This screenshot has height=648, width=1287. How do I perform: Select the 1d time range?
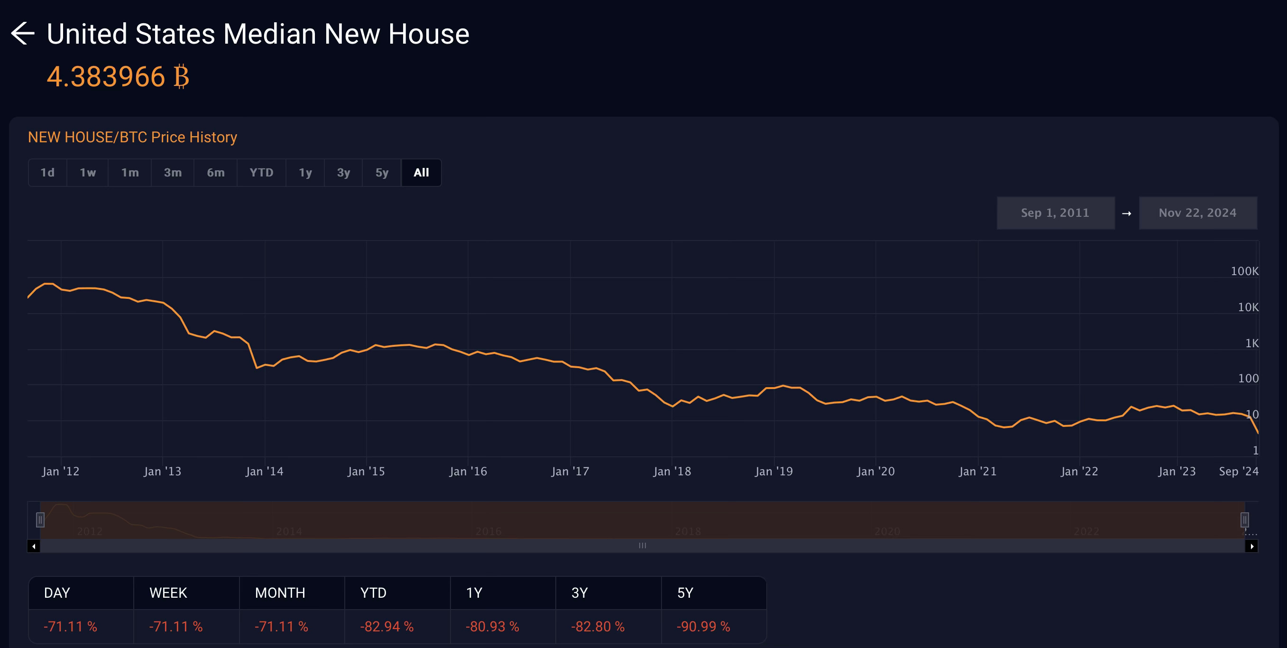[x=47, y=173]
